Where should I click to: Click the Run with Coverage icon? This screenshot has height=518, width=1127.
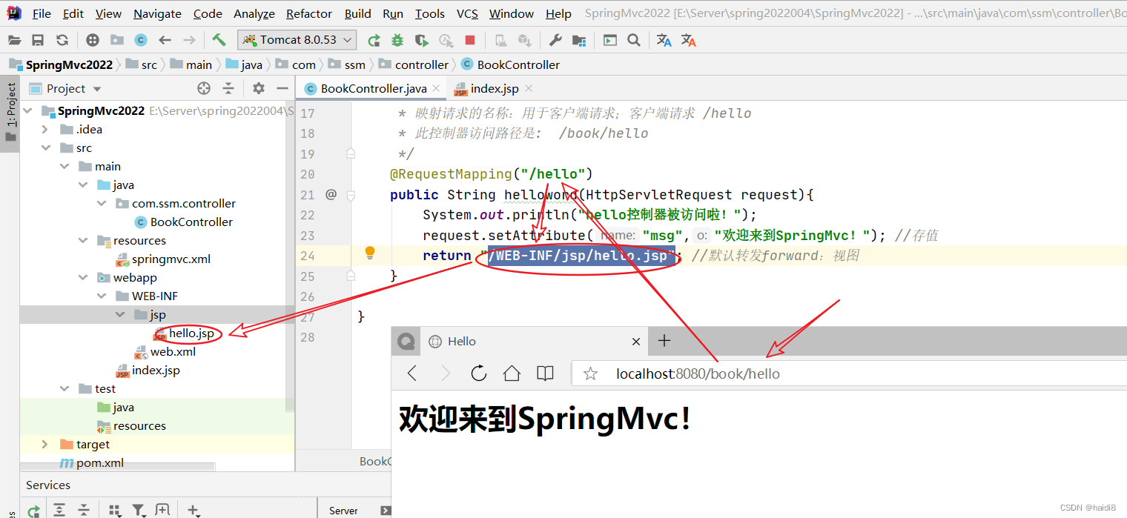[x=422, y=40]
